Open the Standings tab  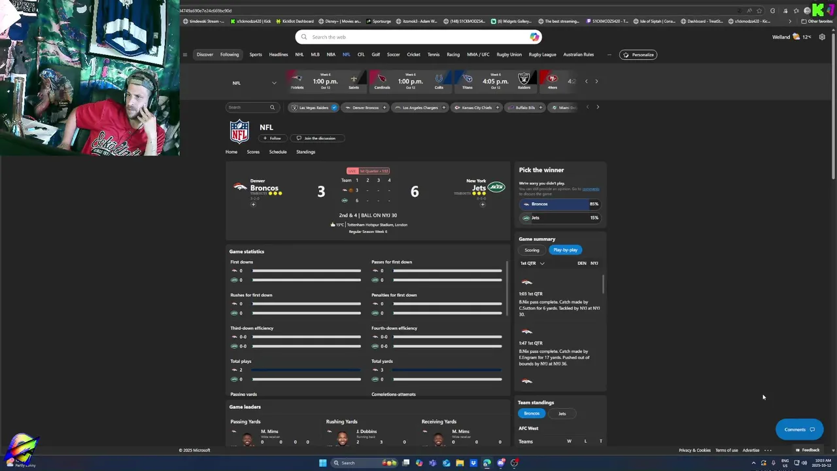[305, 152]
